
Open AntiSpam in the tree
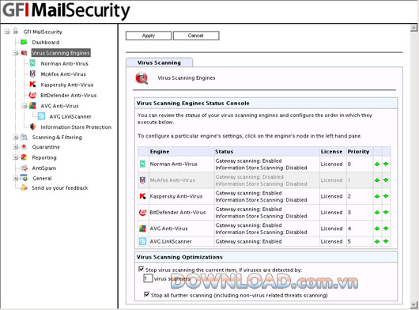[x=44, y=168]
